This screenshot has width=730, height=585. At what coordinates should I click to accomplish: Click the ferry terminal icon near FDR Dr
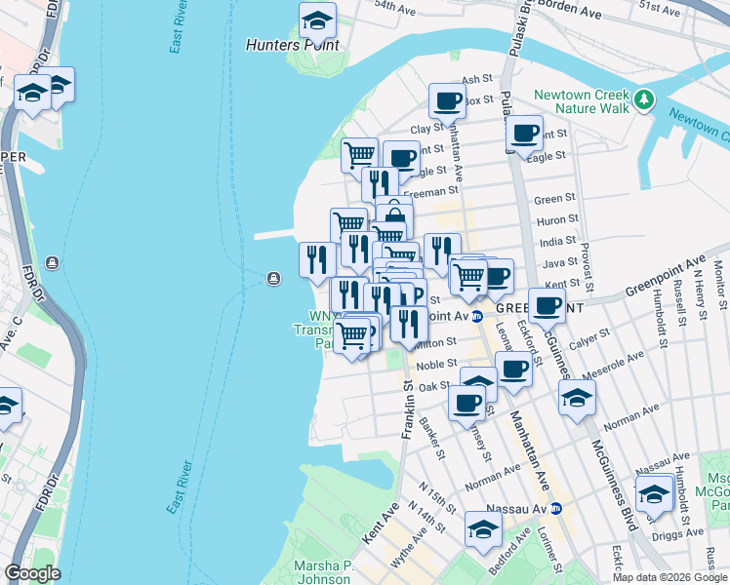52,263
